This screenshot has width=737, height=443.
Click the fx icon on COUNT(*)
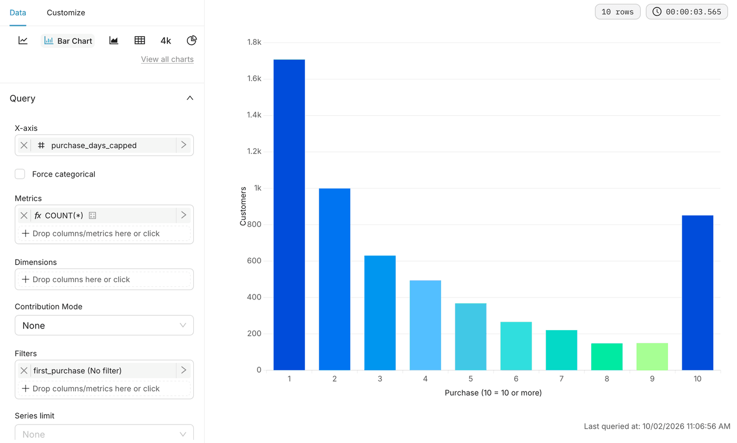38,215
